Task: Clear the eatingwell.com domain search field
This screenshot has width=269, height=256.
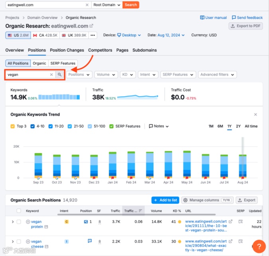Action: pos(87,5)
